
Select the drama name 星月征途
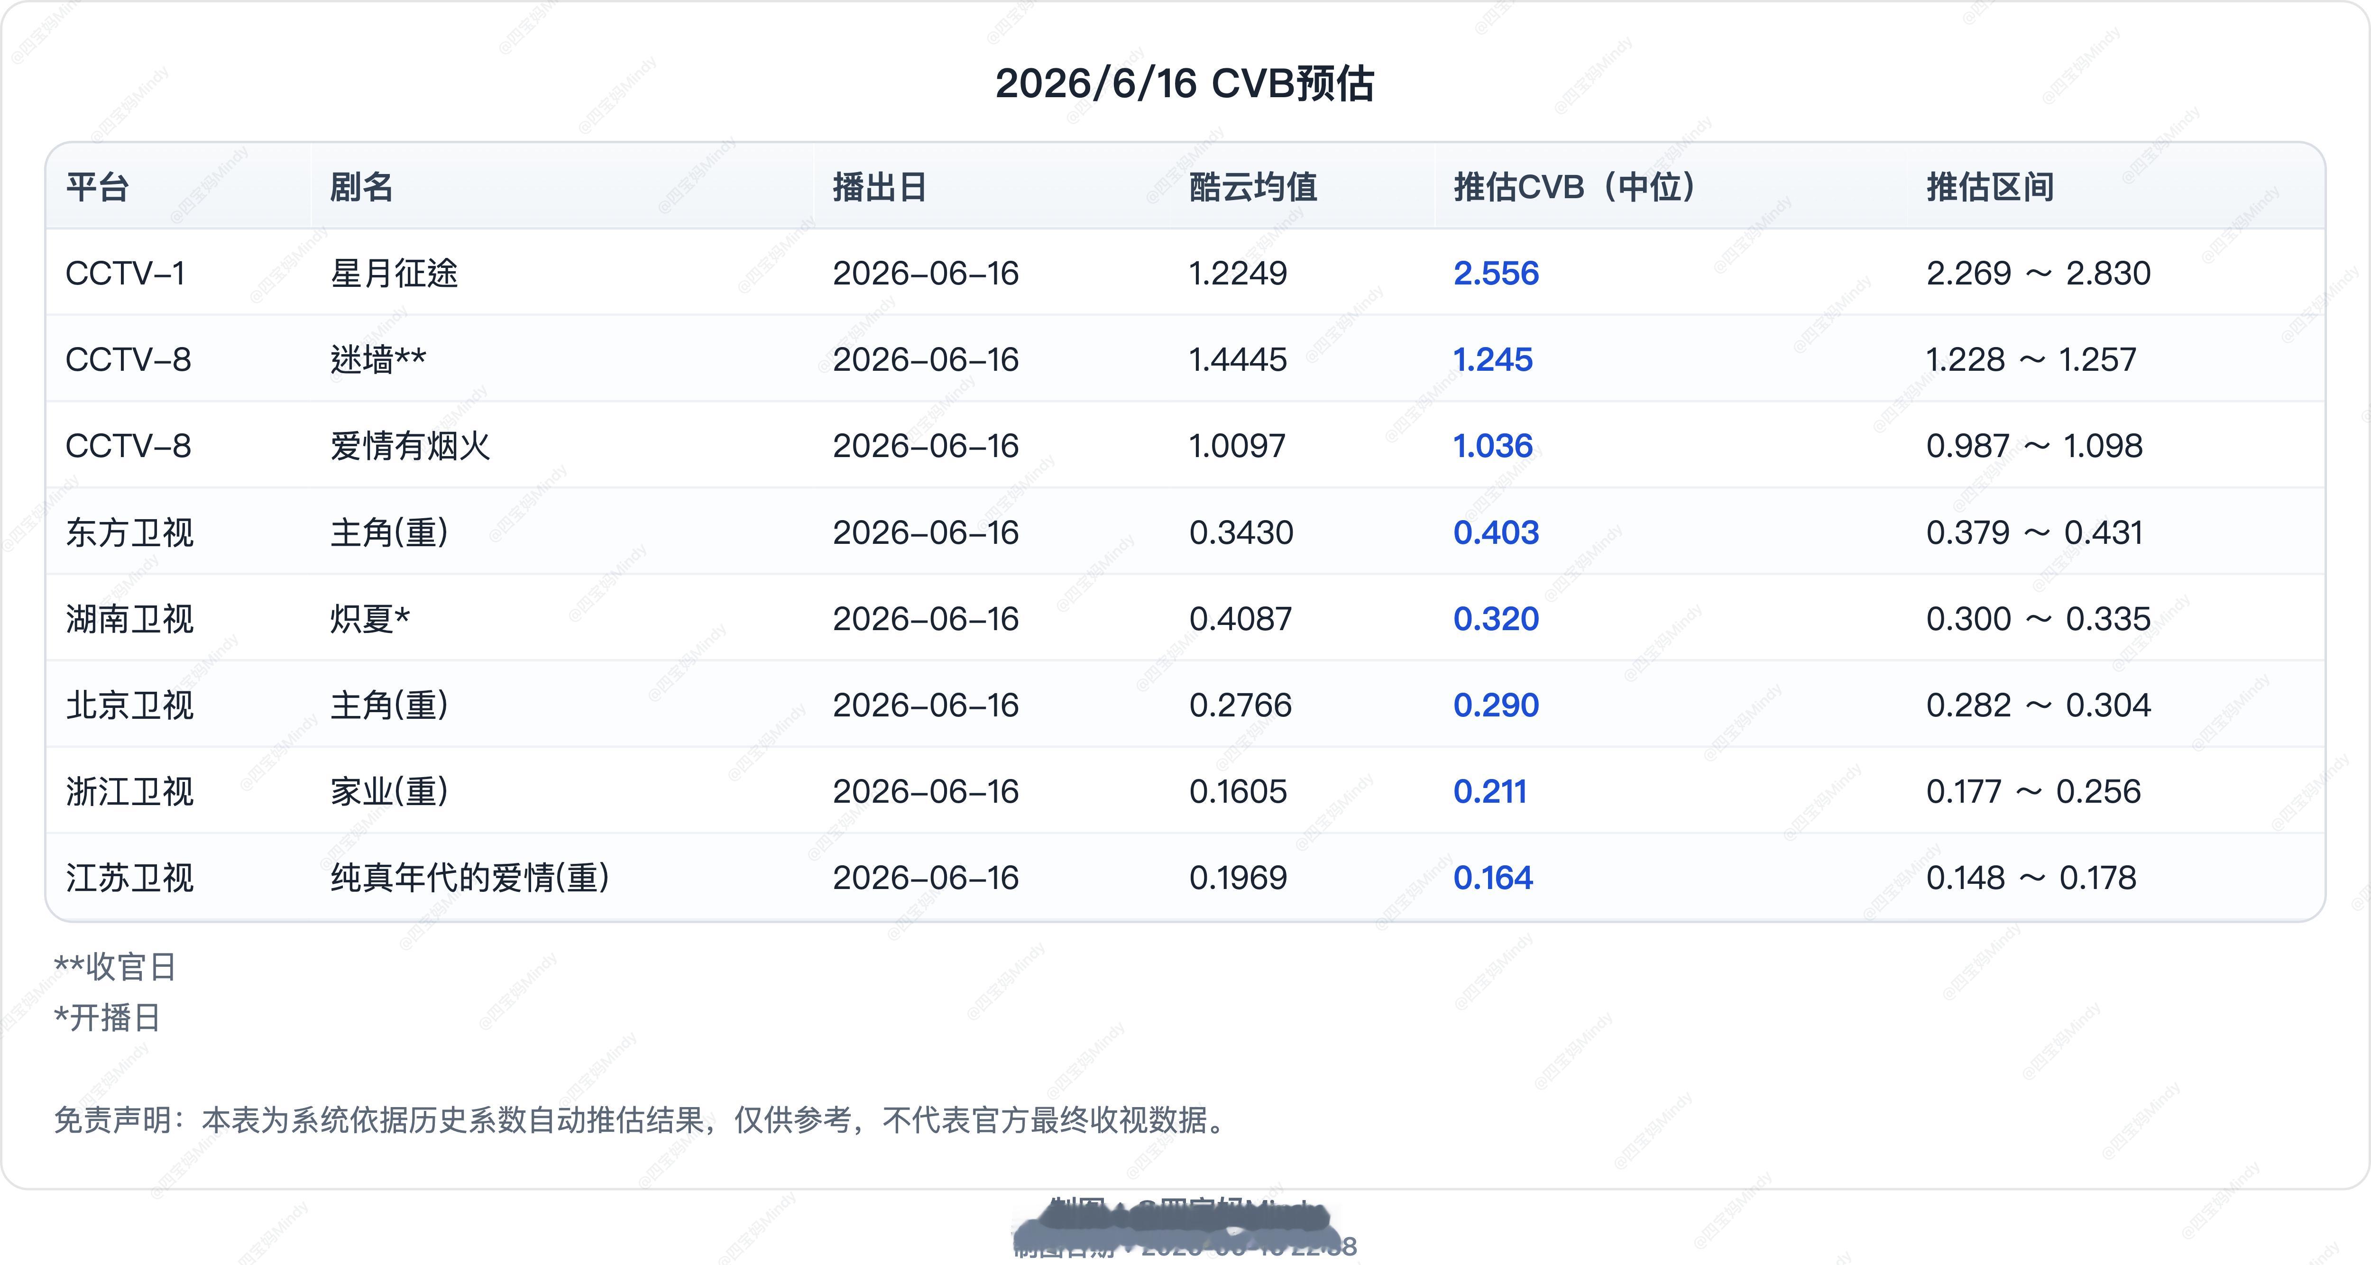394,273
